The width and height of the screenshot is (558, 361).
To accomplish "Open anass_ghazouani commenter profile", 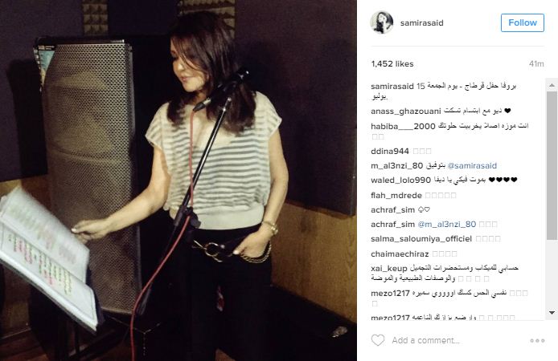I will (x=406, y=112).
